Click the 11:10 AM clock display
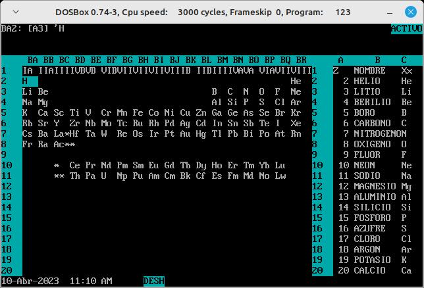The width and height of the screenshot is (424, 288). point(90,281)
